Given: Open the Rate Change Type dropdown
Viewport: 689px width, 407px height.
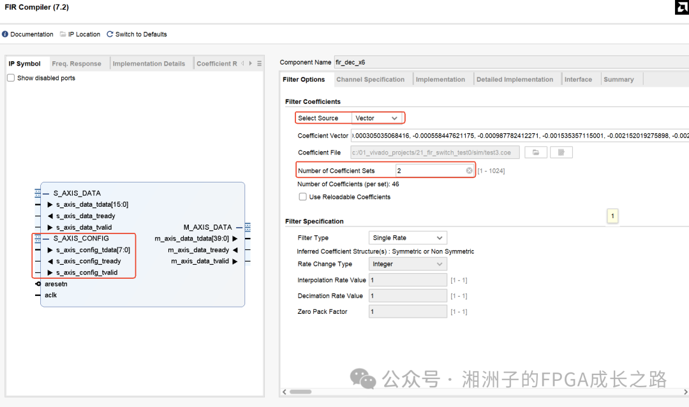Looking at the screenshot, I should [x=408, y=264].
